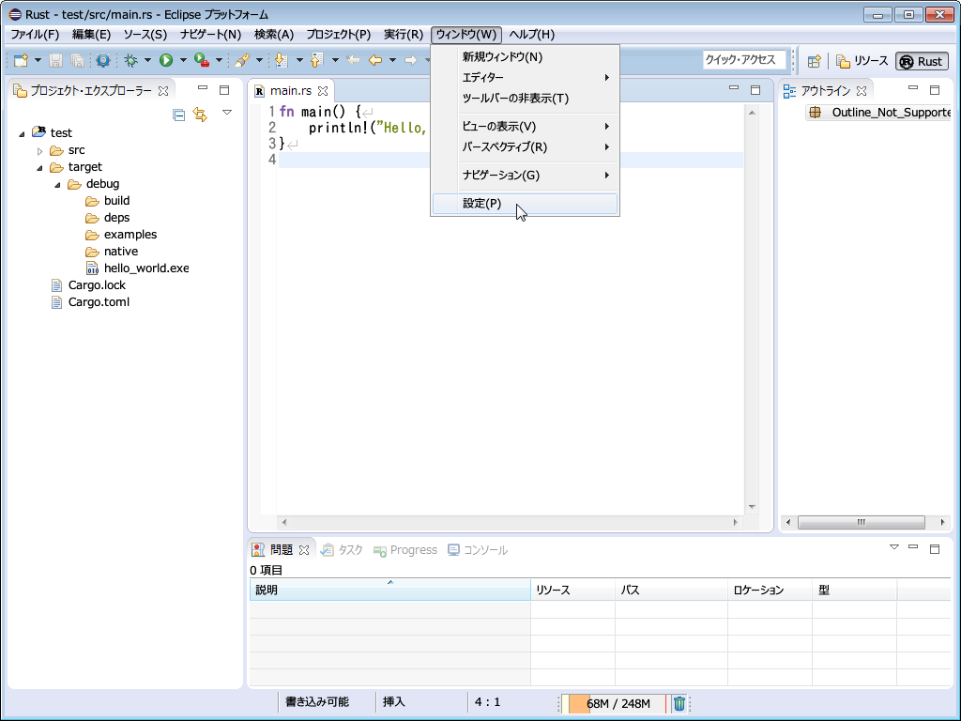
Task: Open the Editor submenu
Action: pos(526,78)
